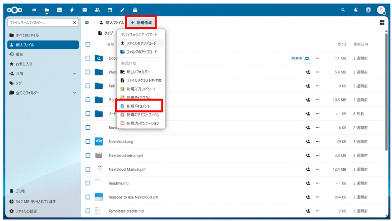Open ファイルの設定 in the sidebar

(x=26, y=211)
